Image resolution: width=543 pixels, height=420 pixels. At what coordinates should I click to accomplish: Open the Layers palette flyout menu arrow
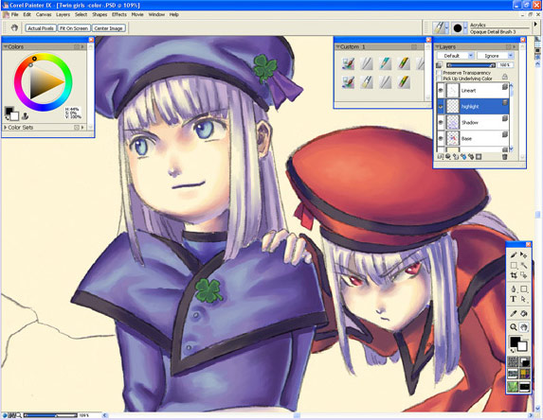point(514,46)
